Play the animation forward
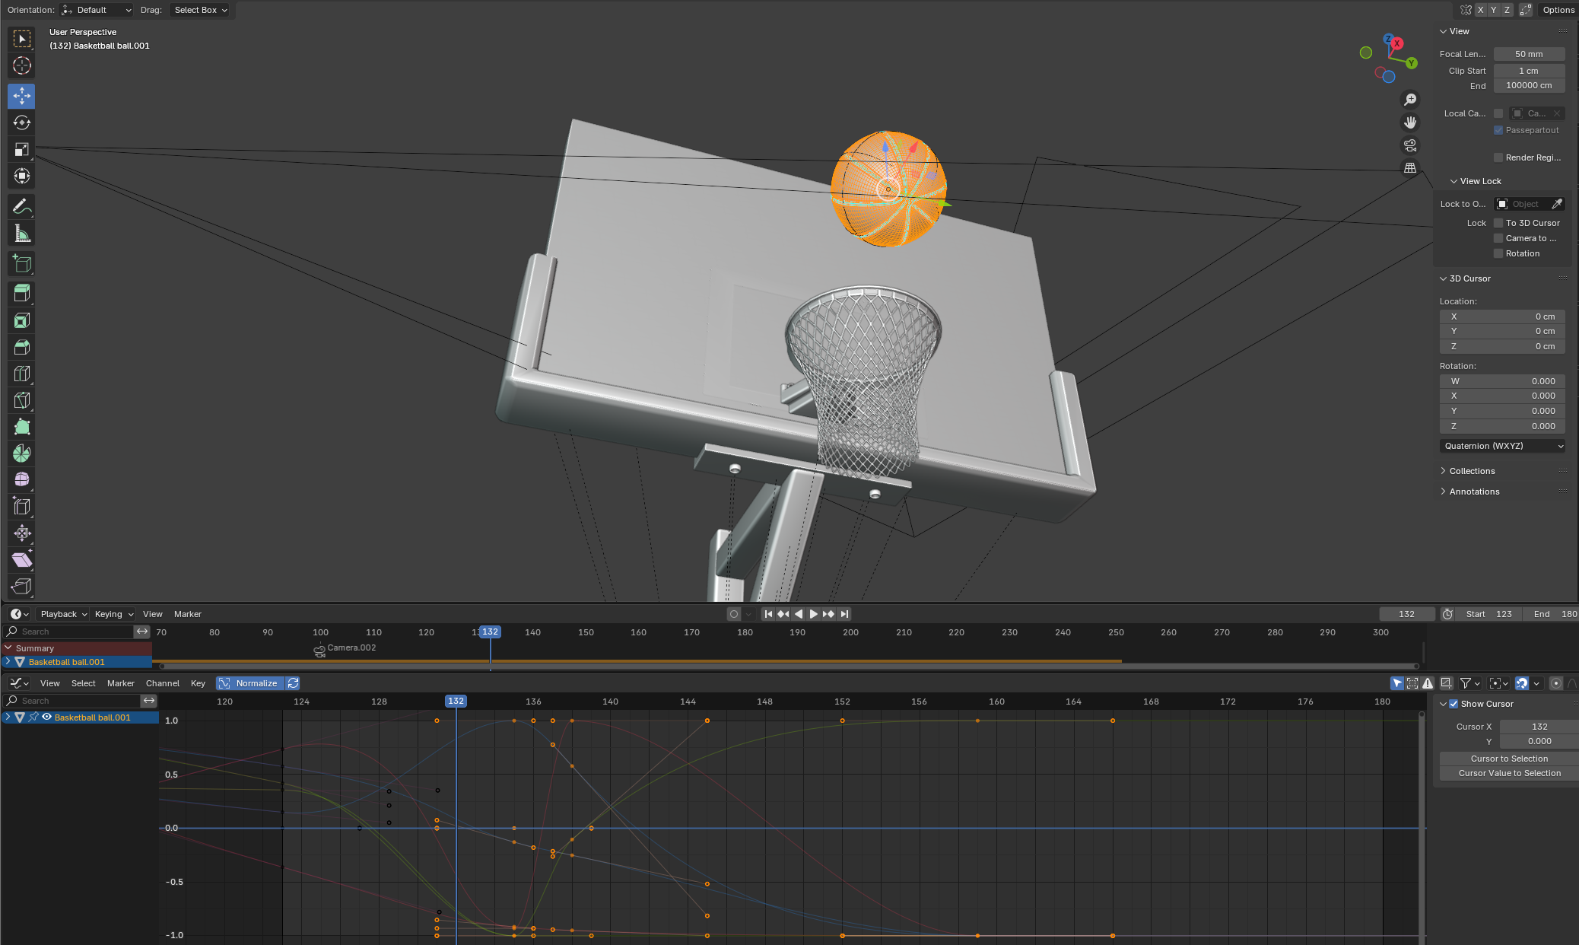The height and width of the screenshot is (945, 1579). [x=813, y=614]
